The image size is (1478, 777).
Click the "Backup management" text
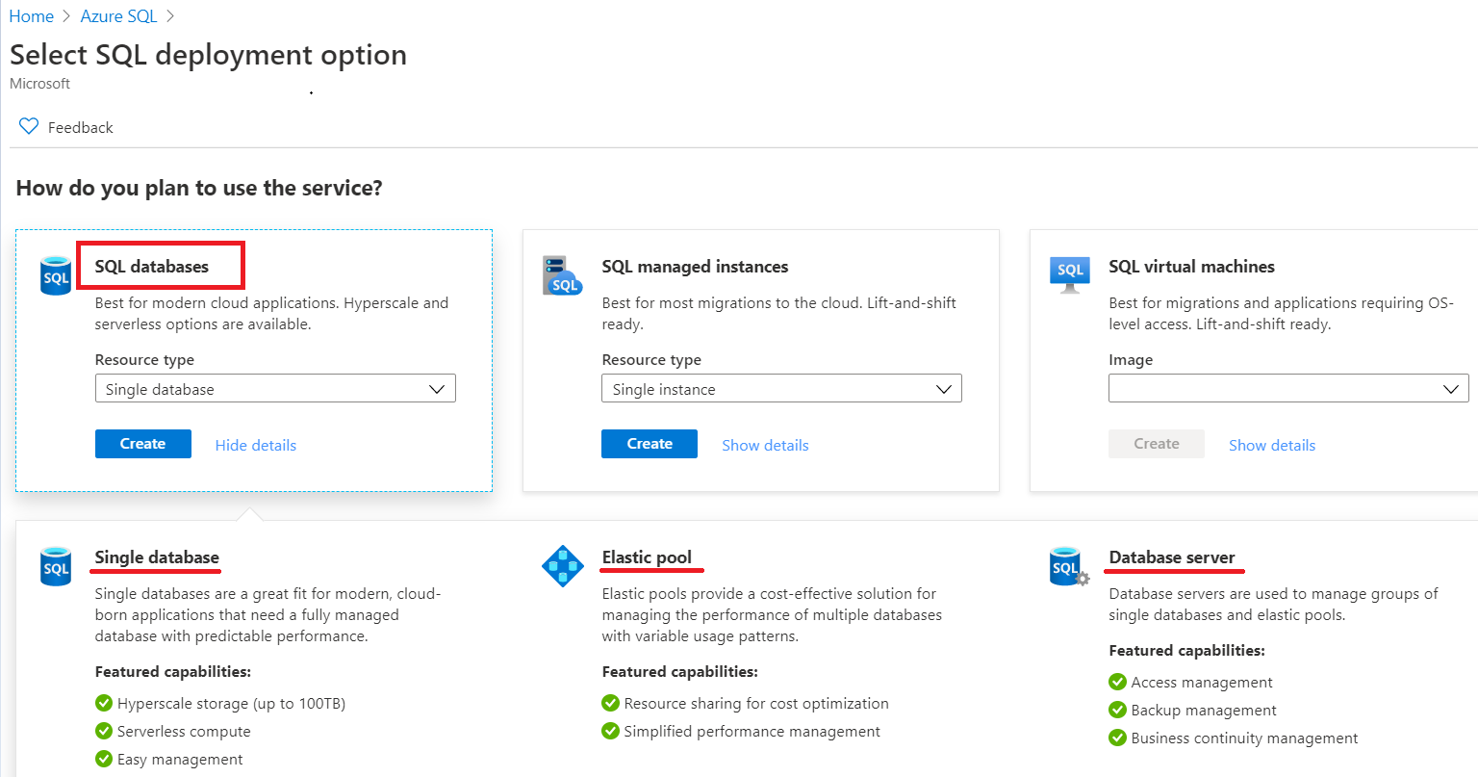coord(1204,711)
